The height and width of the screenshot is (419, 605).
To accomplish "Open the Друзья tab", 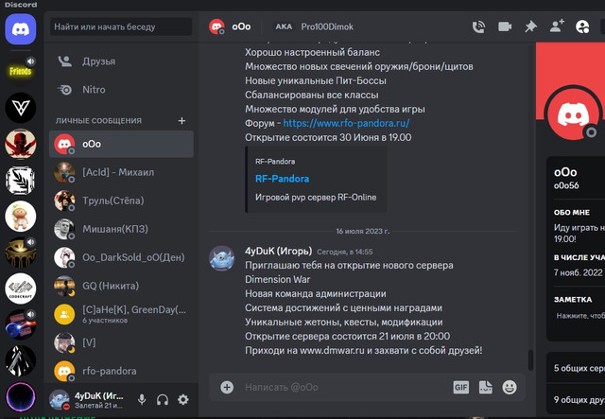I will click(121, 61).
